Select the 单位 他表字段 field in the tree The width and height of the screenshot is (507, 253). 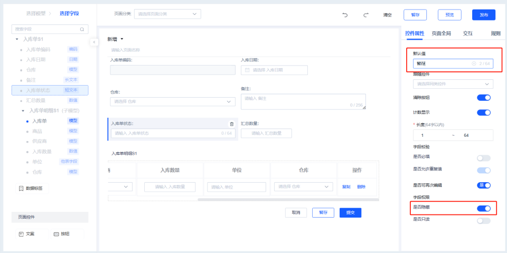(x=50, y=162)
